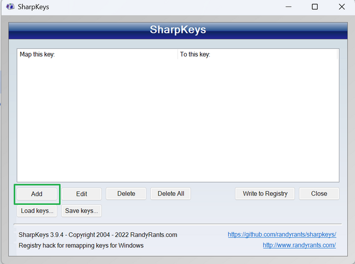Close the SharpKeys window with X

(x=342, y=7)
